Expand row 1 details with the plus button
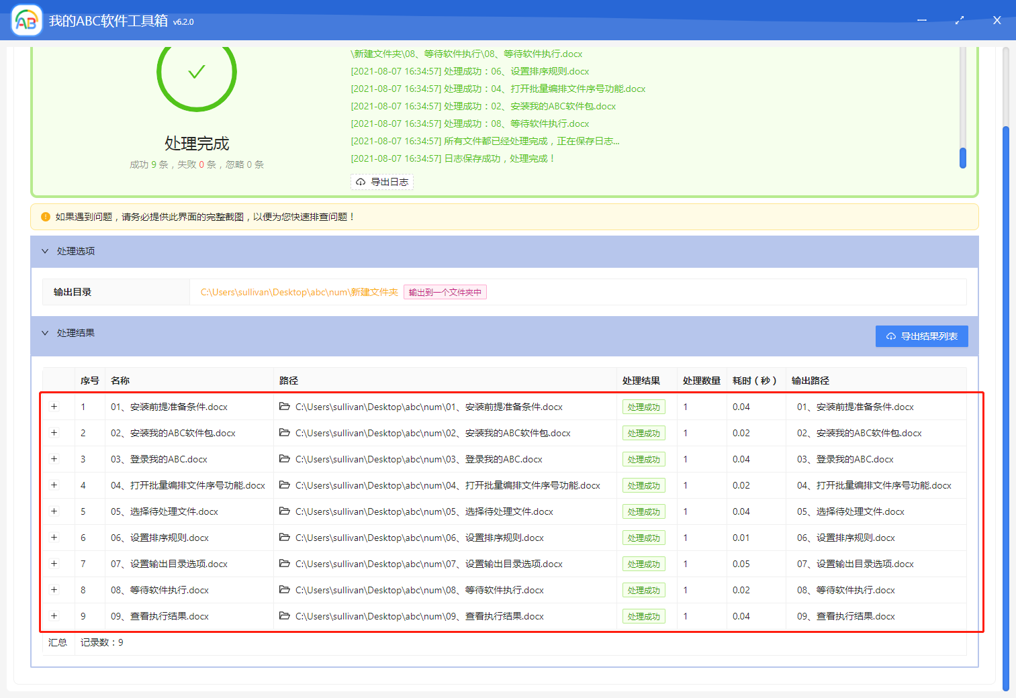Image resolution: width=1016 pixels, height=698 pixels. pos(54,407)
